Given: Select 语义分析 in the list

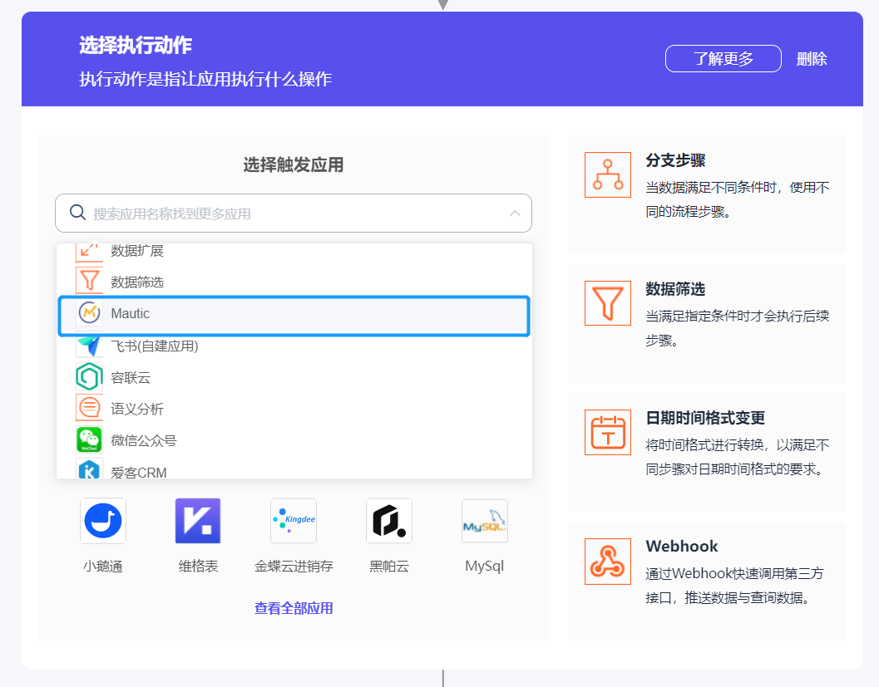Looking at the screenshot, I should pyautogui.click(x=294, y=409).
